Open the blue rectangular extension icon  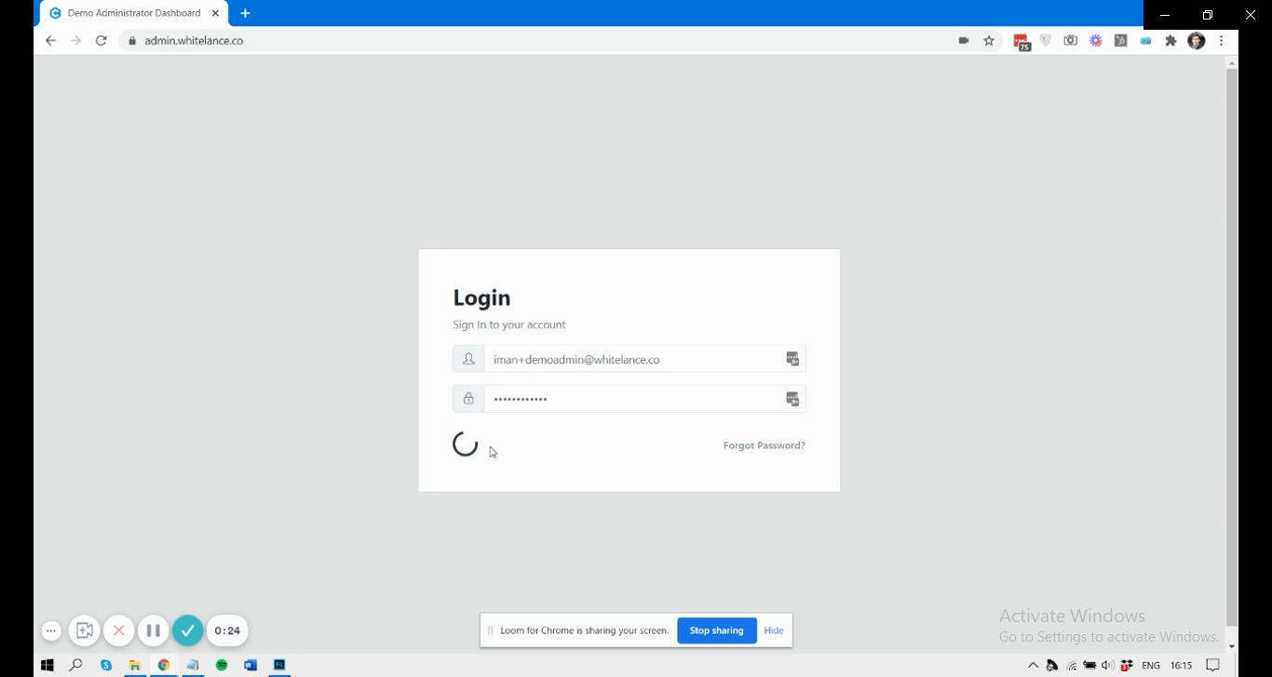(1146, 41)
